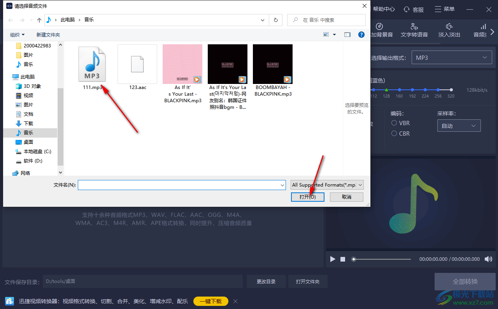Stop the audio preview
Screen dimensions: 498x309
[x=343, y=259]
